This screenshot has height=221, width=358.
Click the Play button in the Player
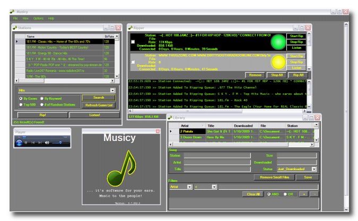(19, 143)
